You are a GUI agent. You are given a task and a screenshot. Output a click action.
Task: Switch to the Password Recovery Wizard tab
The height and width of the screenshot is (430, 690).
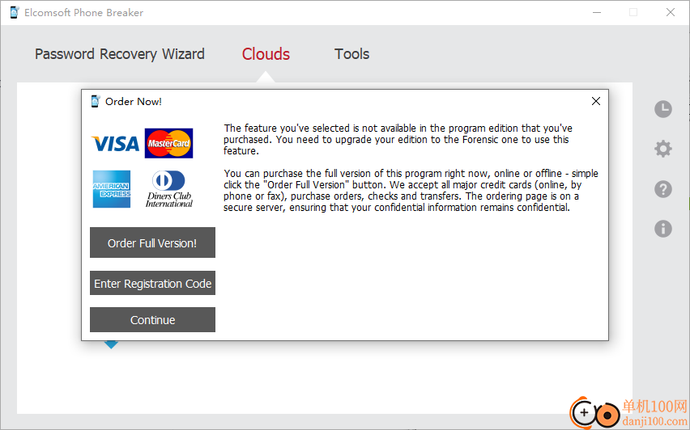(x=120, y=54)
